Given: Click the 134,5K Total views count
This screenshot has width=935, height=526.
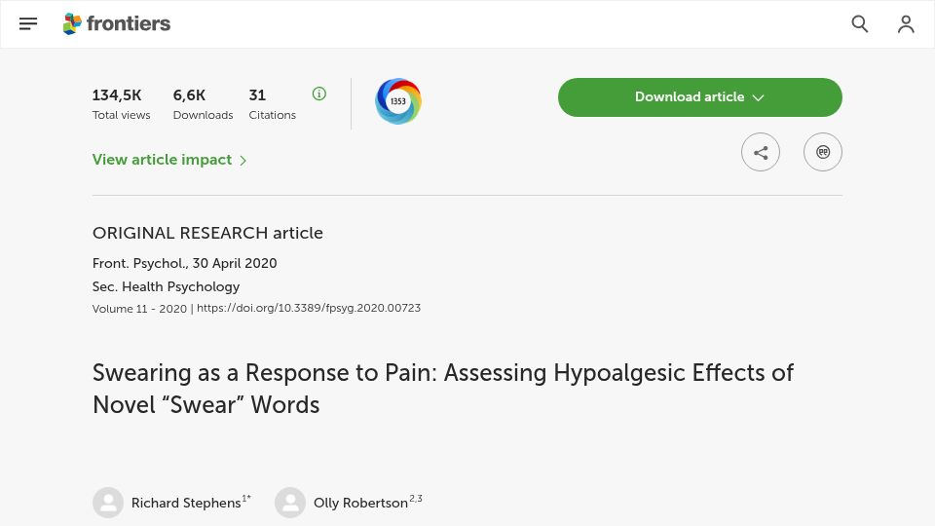Looking at the screenshot, I should click(x=117, y=95).
